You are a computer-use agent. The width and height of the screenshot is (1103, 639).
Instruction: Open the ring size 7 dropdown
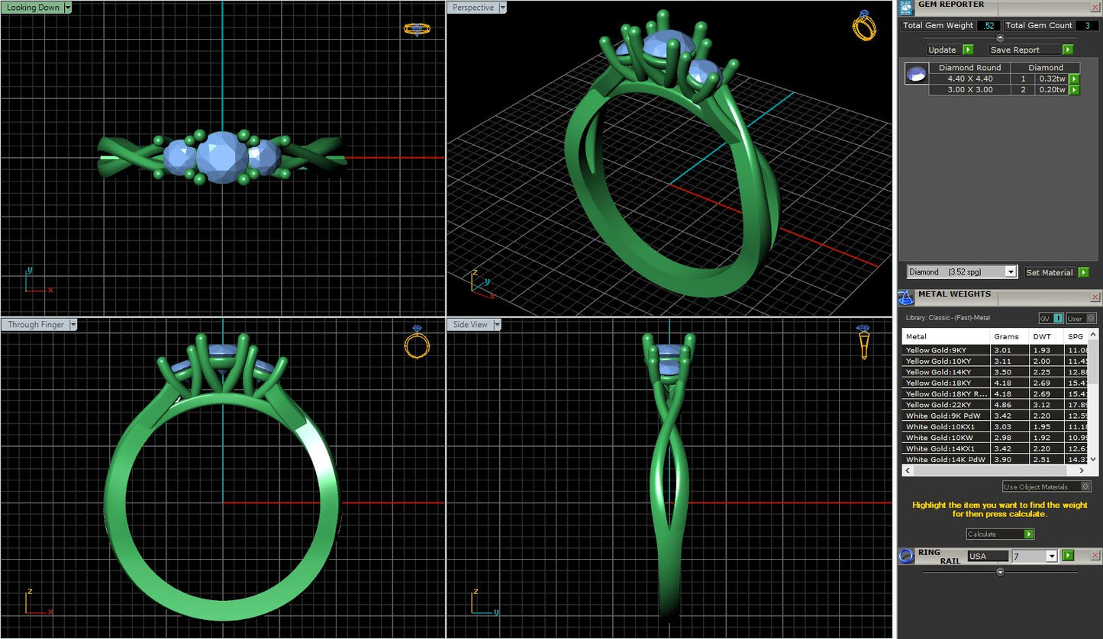tap(1050, 556)
